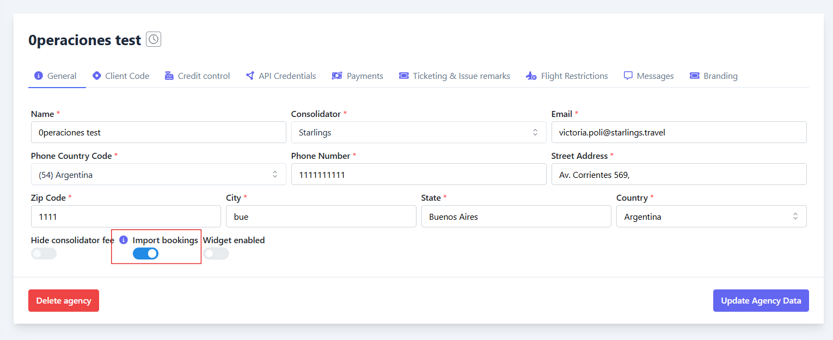This screenshot has width=833, height=340.
Task: Open the Branding tab
Action: coord(713,76)
